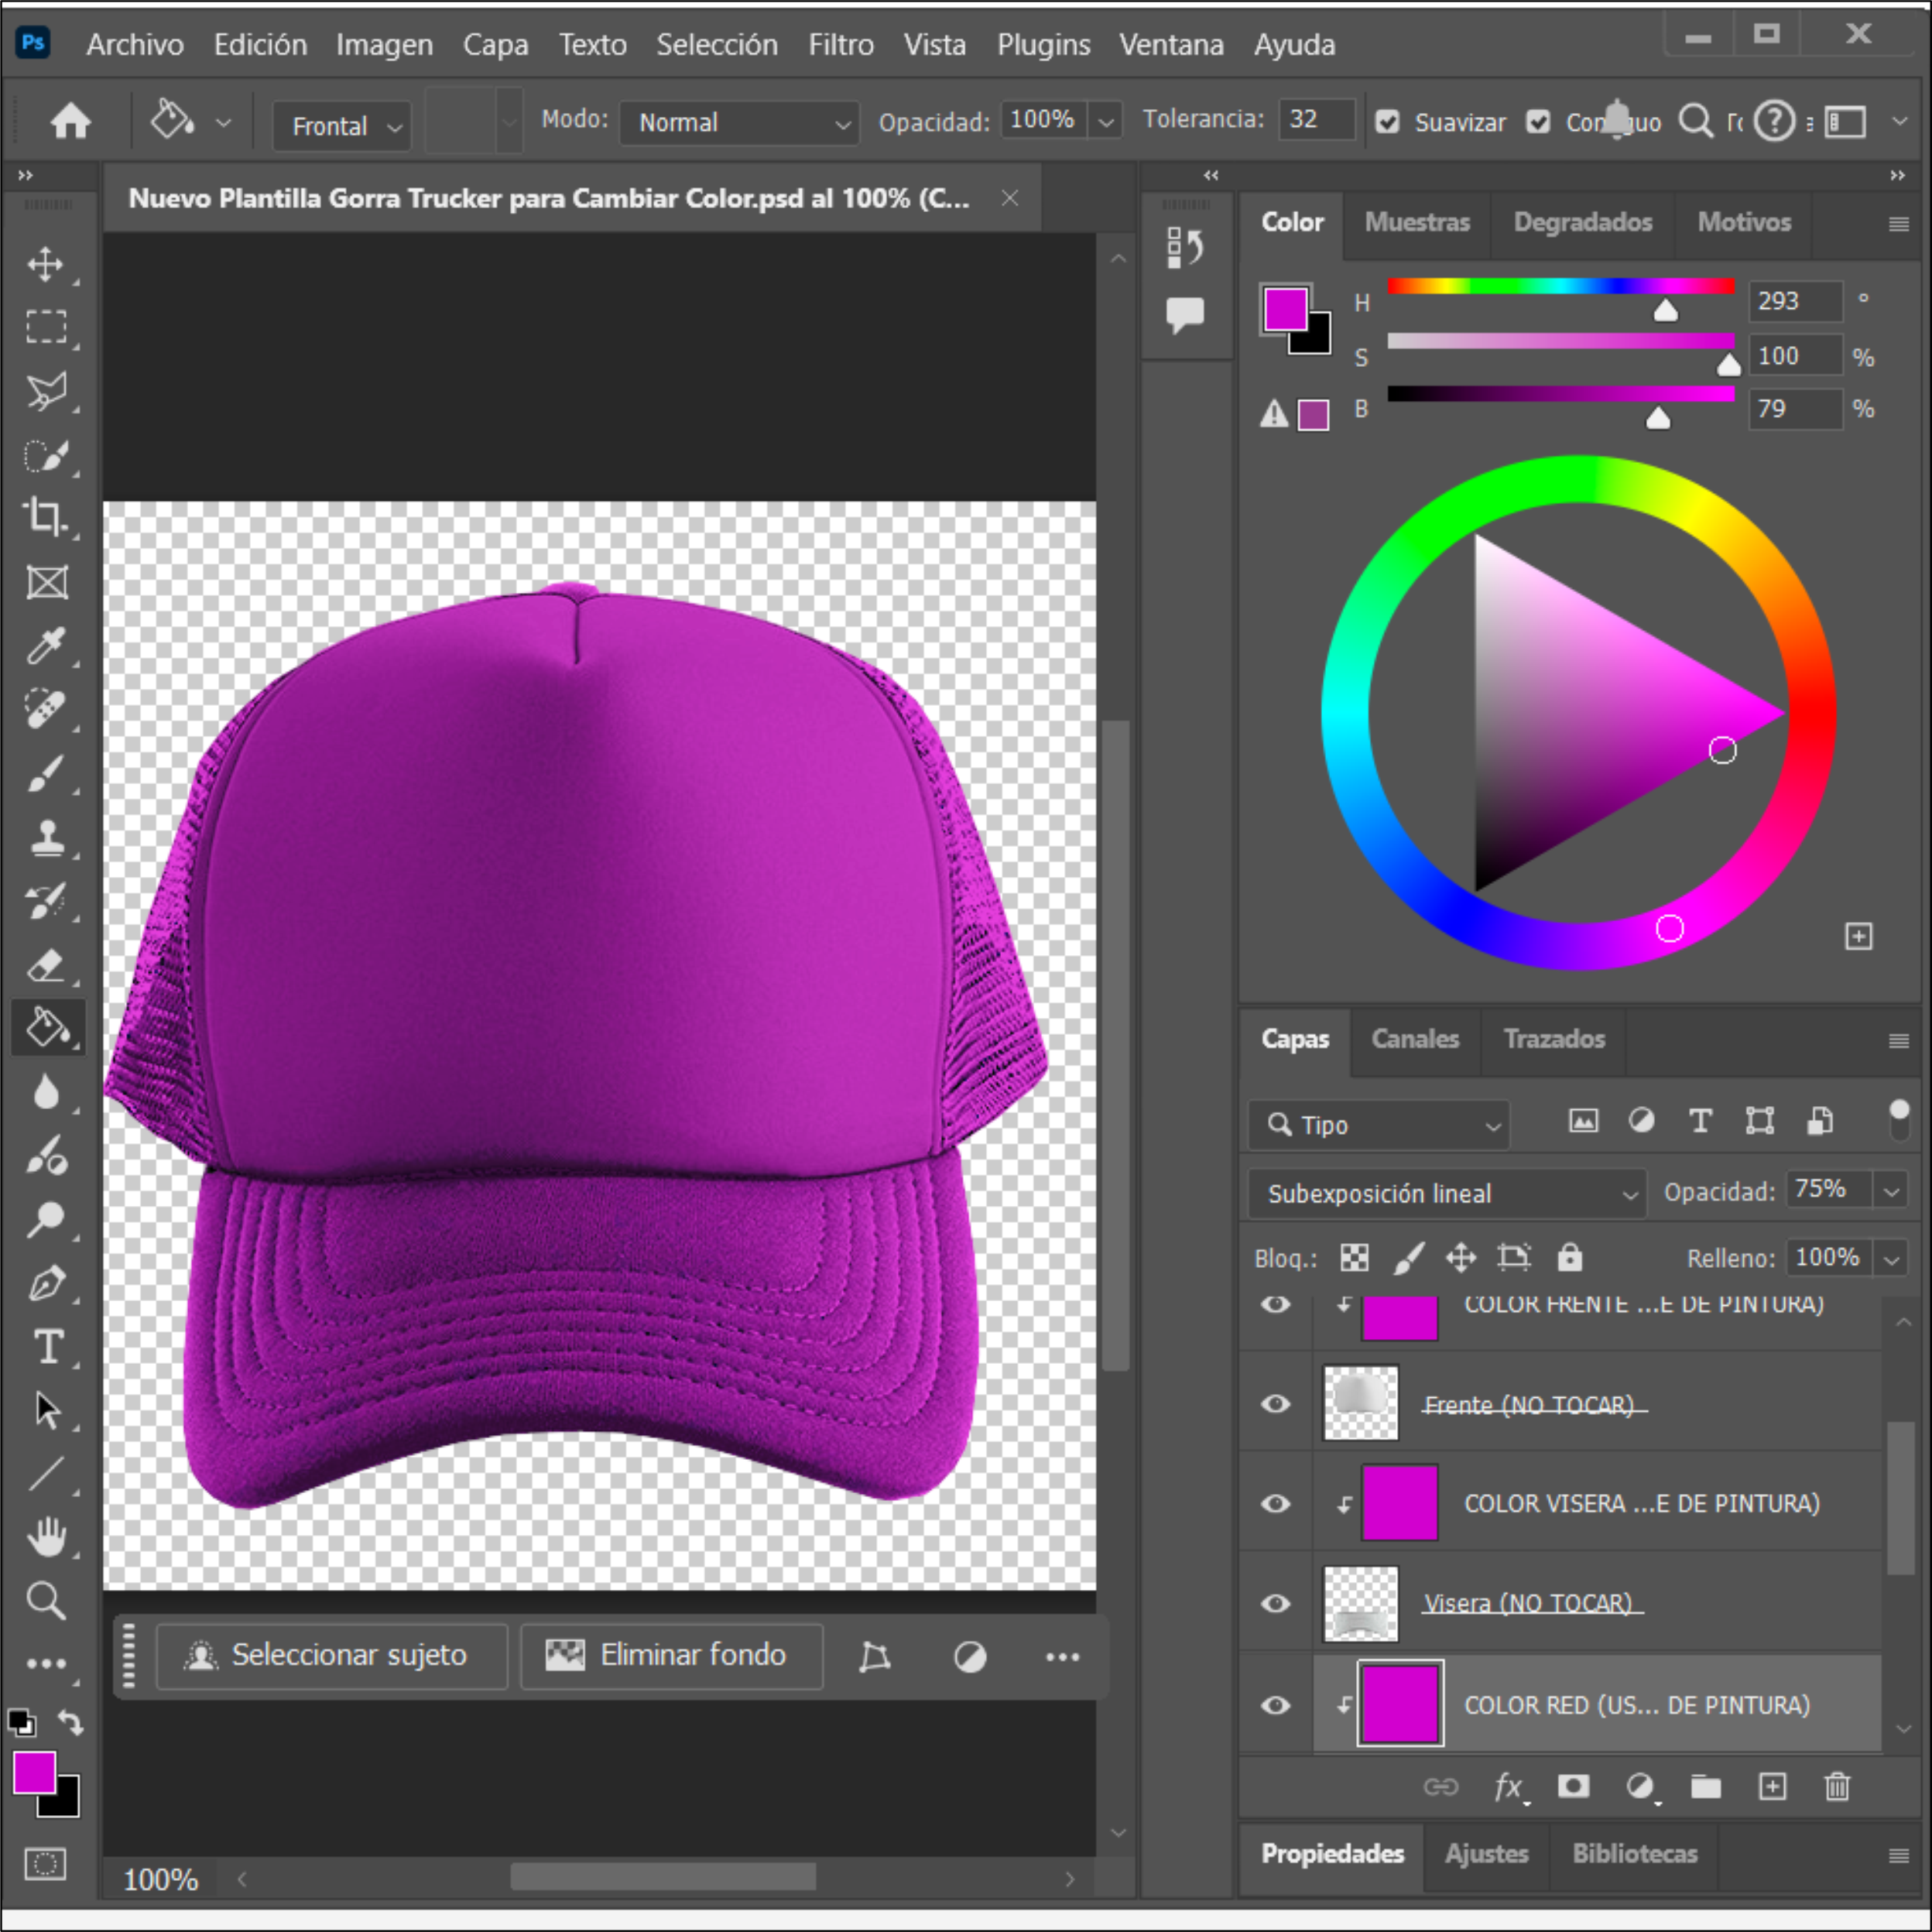Open the Subexposición lineal blend mode dropdown
Image resolution: width=1932 pixels, height=1932 pixels.
pyautogui.click(x=1444, y=1193)
